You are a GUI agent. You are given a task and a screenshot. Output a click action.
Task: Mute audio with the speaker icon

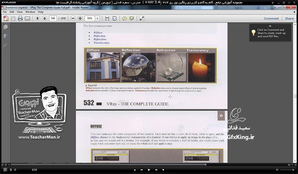(277, 170)
